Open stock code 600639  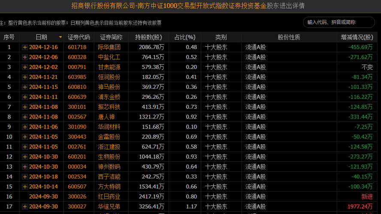(77, 97)
